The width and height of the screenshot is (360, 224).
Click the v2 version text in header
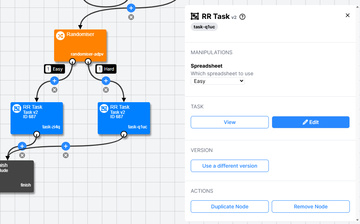[234, 17]
